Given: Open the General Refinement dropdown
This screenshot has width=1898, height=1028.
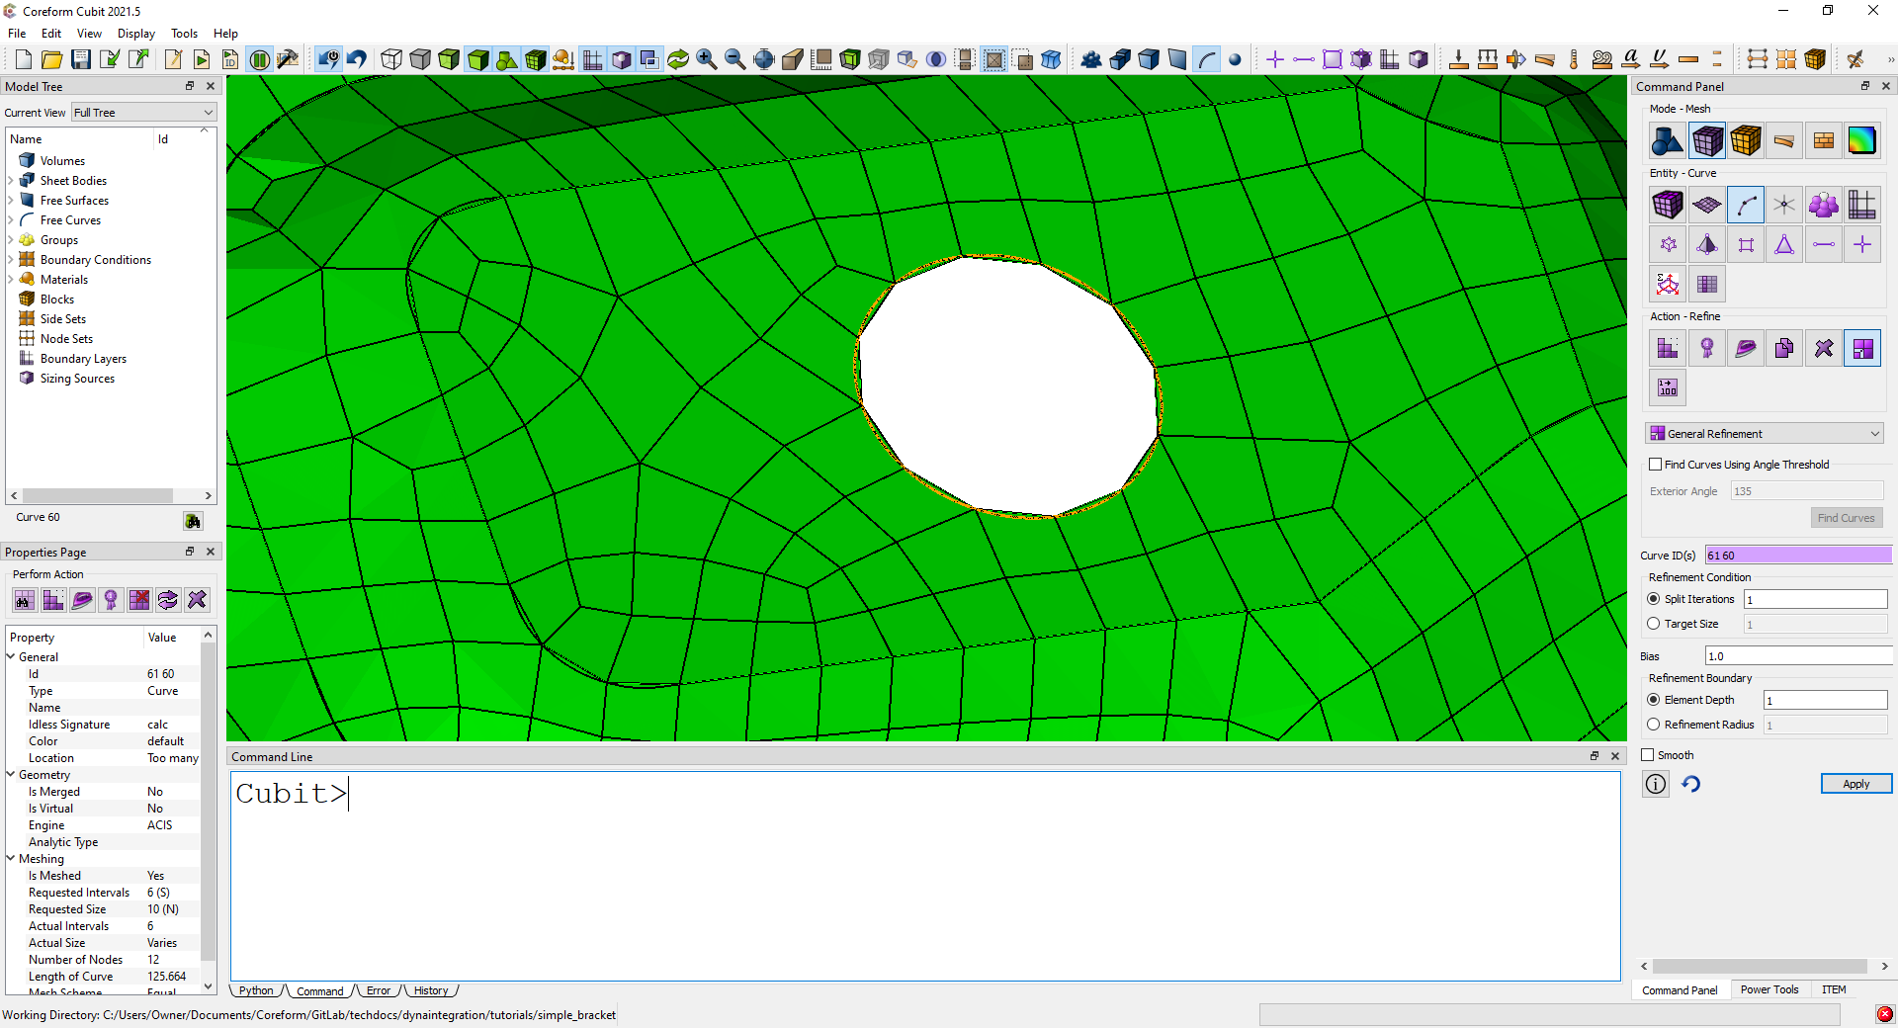Looking at the screenshot, I should coord(1764,434).
